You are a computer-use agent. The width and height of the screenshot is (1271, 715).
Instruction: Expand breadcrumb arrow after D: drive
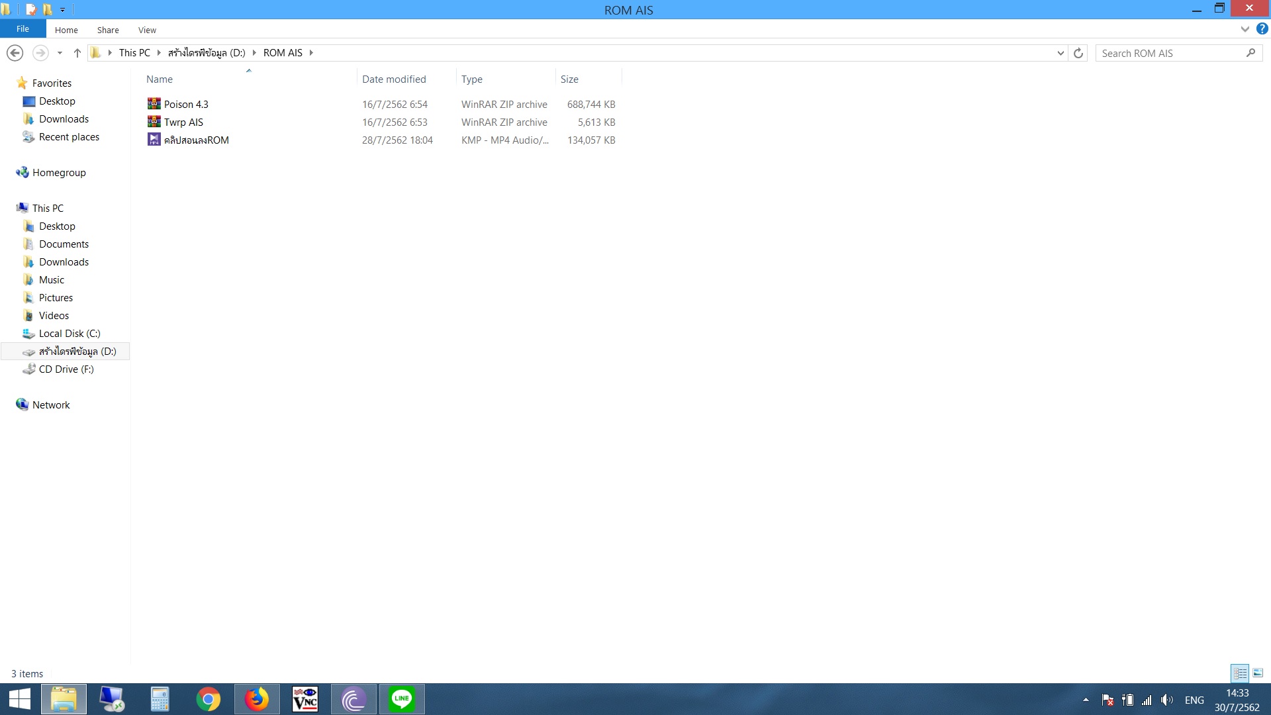point(254,53)
